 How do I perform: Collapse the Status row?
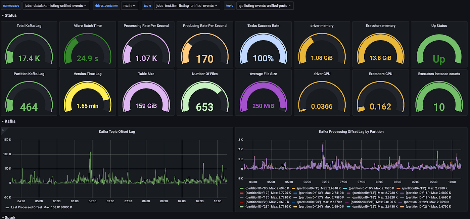(x=10, y=15)
